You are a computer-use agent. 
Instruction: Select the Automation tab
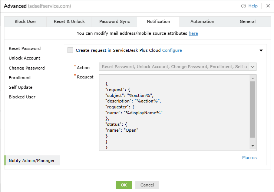(202, 21)
